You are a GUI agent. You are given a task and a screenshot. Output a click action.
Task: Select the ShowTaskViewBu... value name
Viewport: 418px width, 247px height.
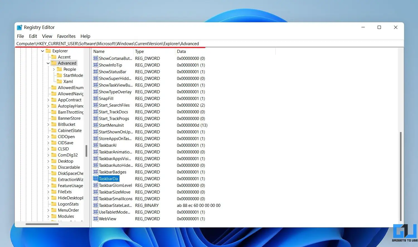point(116,85)
